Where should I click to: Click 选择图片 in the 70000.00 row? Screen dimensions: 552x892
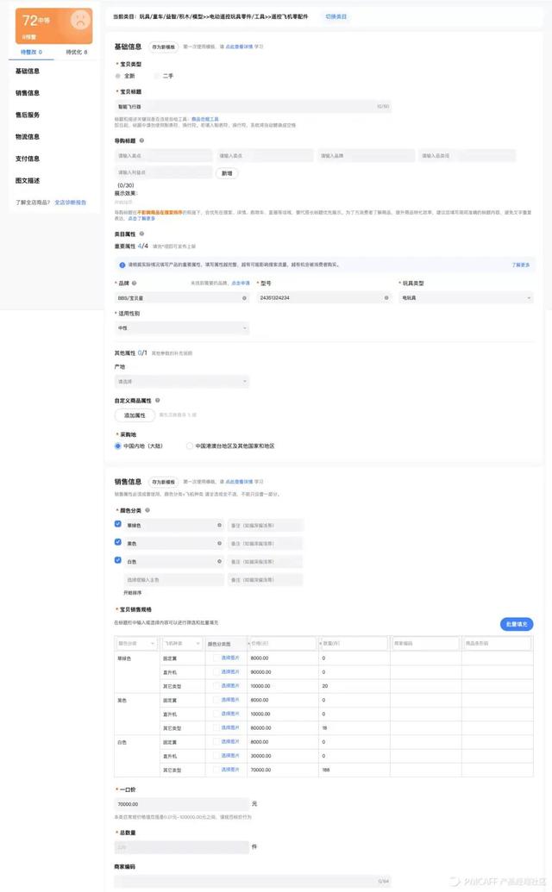[230, 770]
